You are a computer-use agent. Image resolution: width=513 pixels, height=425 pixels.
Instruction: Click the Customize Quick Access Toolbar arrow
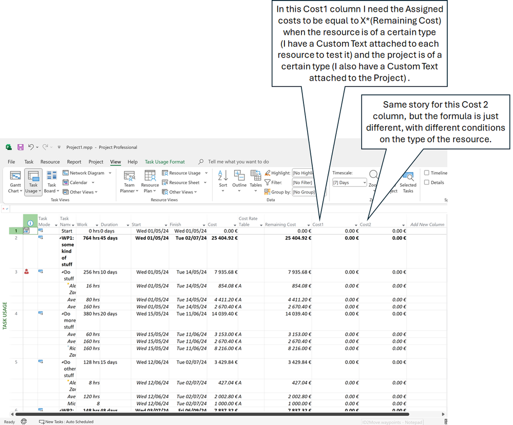tap(59, 147)
